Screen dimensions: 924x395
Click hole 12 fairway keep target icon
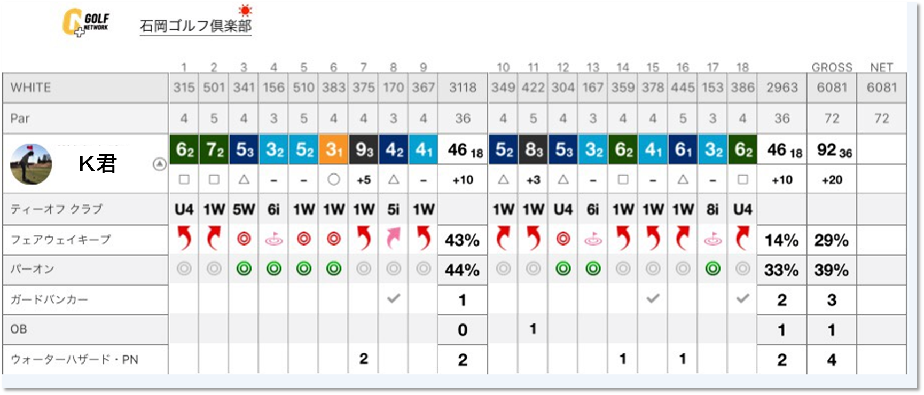pyautogui.click(x=563, y=239)
